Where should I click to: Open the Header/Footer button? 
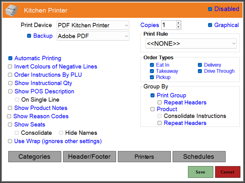click(x=90, y=157)
